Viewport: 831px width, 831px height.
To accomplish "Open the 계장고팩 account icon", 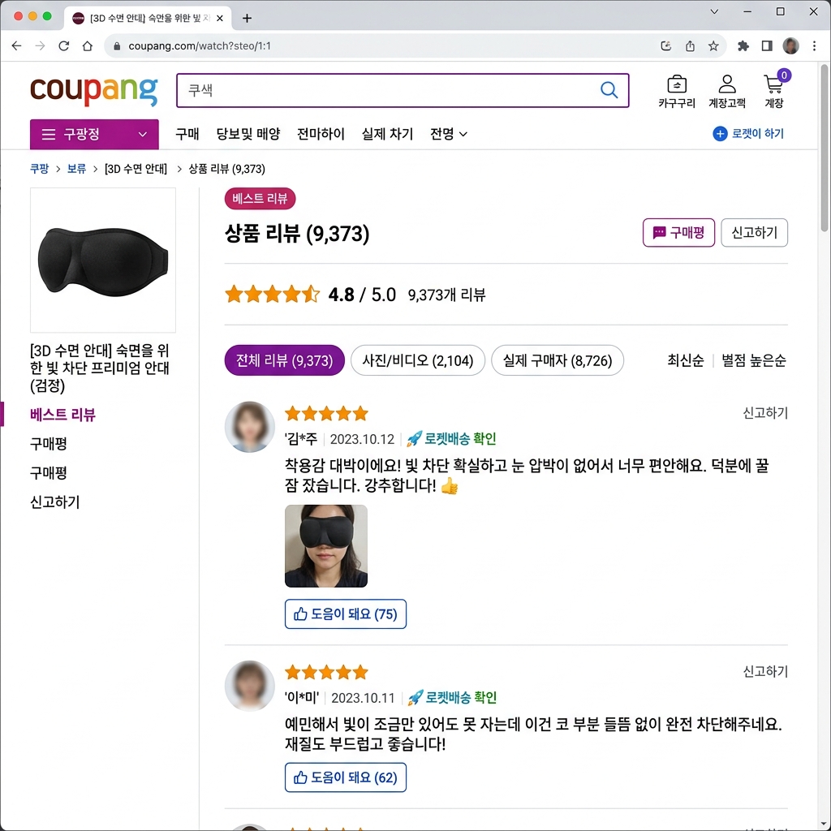I will (x=726, y=84).
